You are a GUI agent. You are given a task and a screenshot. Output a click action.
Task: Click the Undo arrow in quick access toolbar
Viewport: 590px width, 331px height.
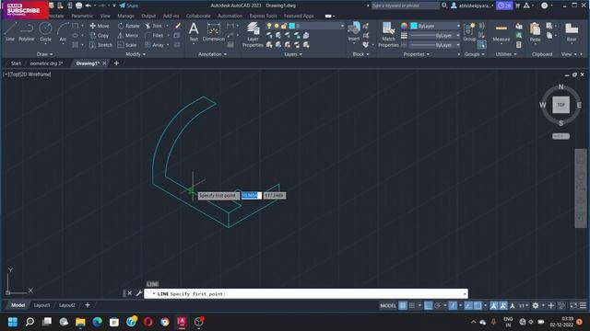88,6
